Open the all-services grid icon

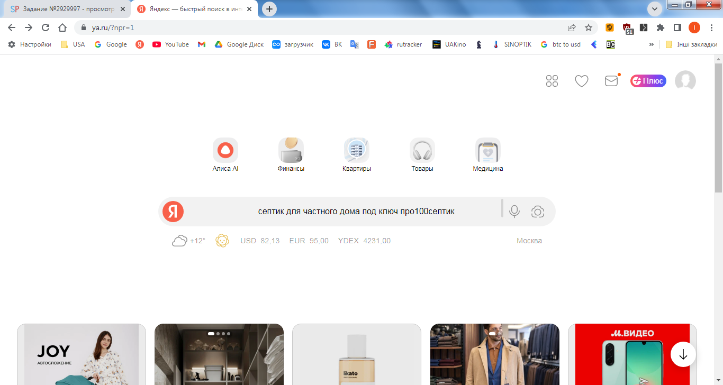[x=552, y=81]
